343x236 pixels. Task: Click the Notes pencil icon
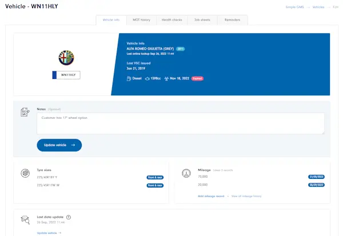25,111
